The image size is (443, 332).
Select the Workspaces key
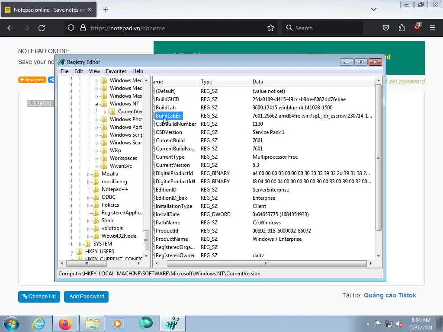click(123, 158)
